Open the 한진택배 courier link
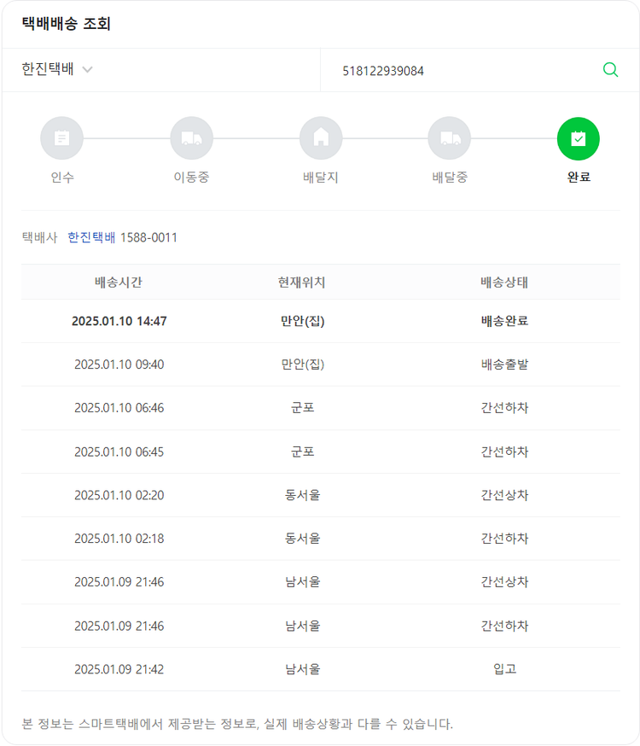 coord(91,237)
